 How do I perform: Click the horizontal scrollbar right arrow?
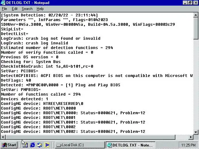(x=191, y=137)
